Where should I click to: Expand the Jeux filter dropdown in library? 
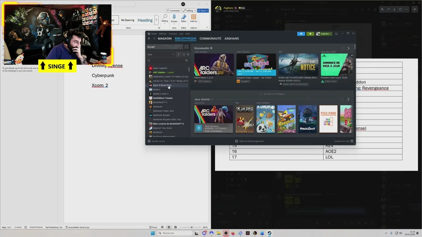click(x=161, y=54)
